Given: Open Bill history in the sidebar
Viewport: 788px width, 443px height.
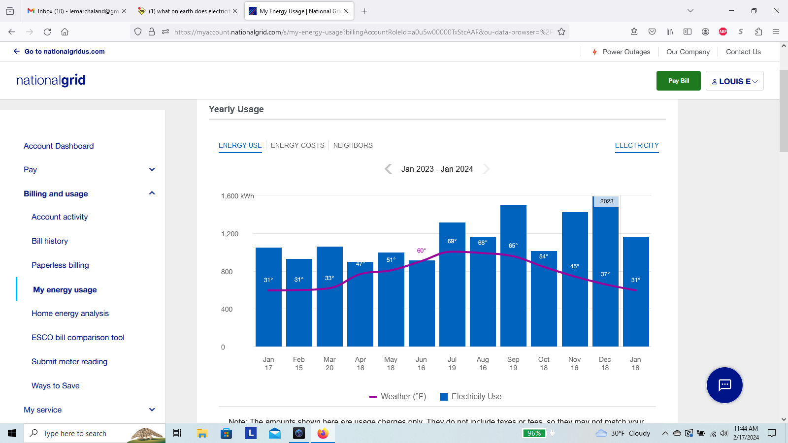Looking at the screenshot, I should point(50,241).
